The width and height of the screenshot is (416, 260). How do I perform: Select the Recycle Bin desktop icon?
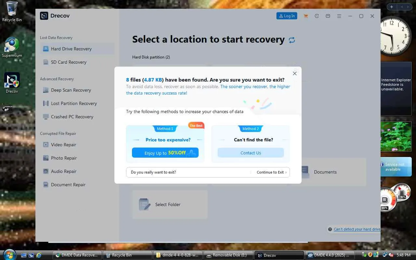point(12,12)
